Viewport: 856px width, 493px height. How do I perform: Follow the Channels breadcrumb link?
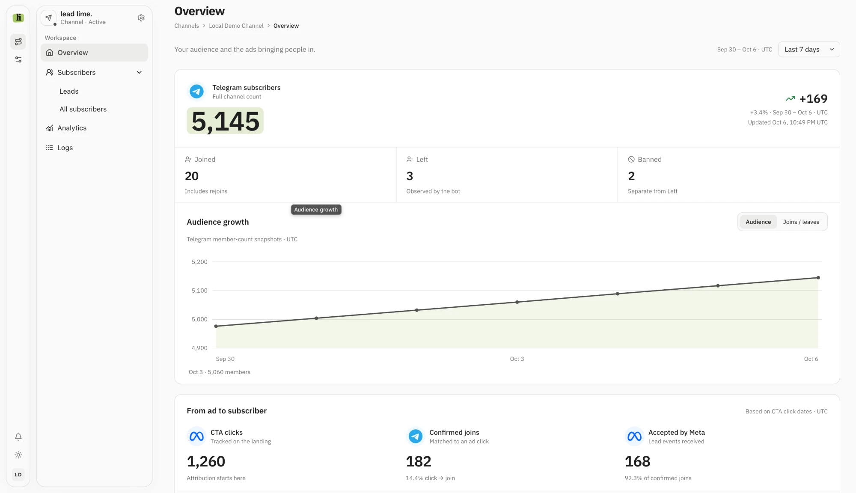(x=187, y=26)
